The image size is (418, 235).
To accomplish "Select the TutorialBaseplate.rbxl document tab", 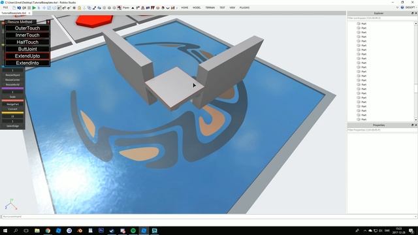I will point(14,13).
